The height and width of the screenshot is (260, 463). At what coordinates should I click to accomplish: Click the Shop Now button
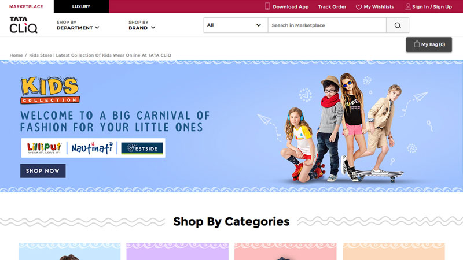(43, 170)
